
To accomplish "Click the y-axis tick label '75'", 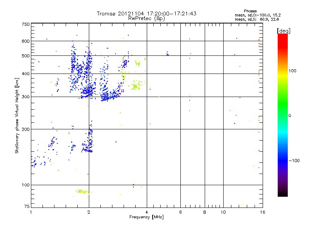I will click(x=27, y=206).
